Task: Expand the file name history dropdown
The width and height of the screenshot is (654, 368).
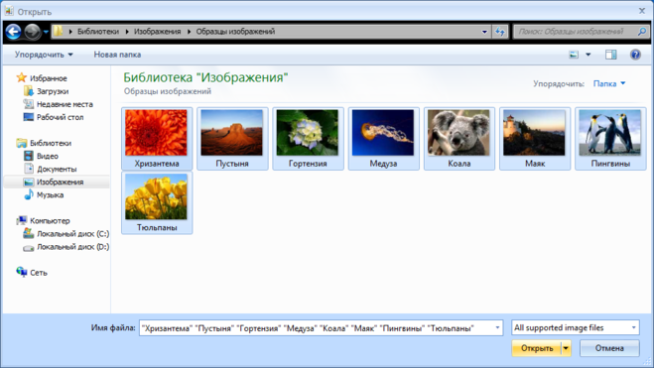Action: point(497,328)
